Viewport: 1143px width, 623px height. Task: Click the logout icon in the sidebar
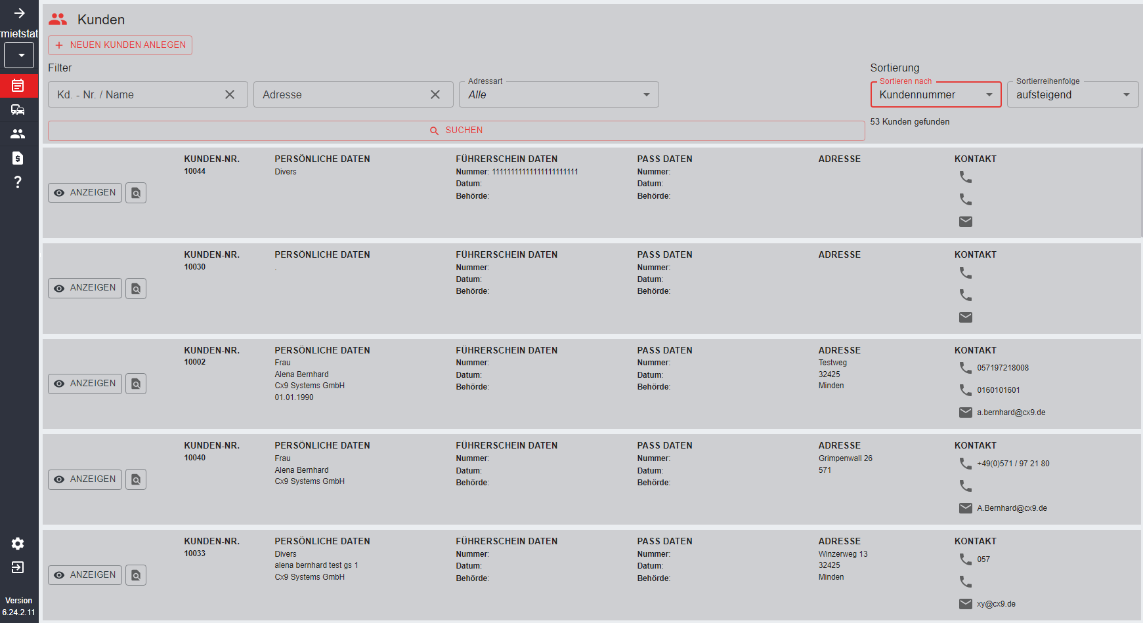pos(18,567)
